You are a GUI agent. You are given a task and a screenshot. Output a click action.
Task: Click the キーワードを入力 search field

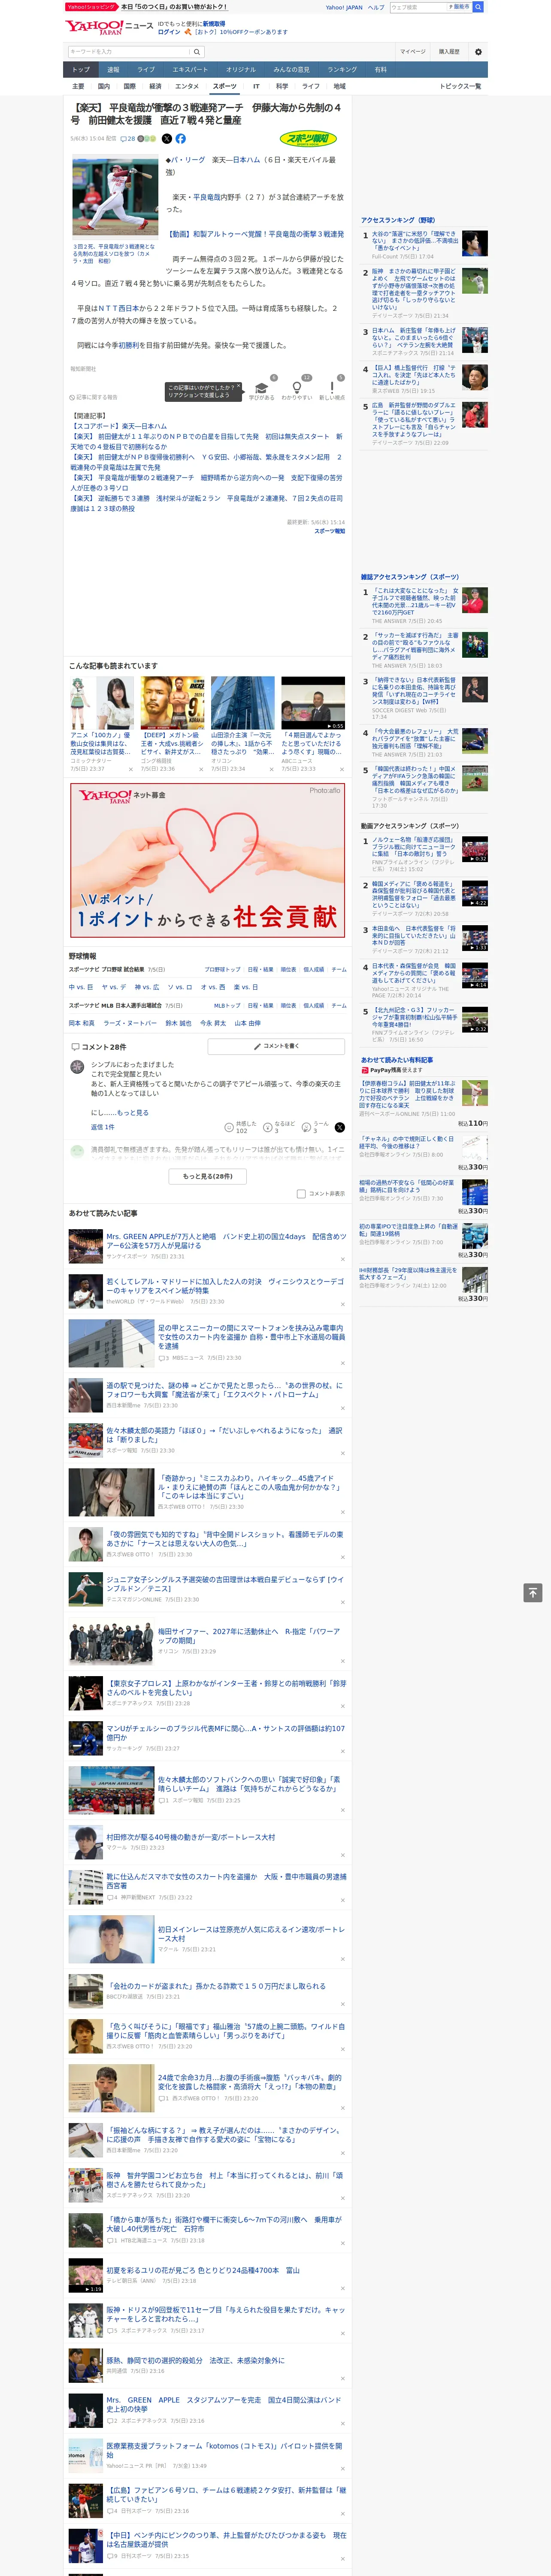[129, 52]
